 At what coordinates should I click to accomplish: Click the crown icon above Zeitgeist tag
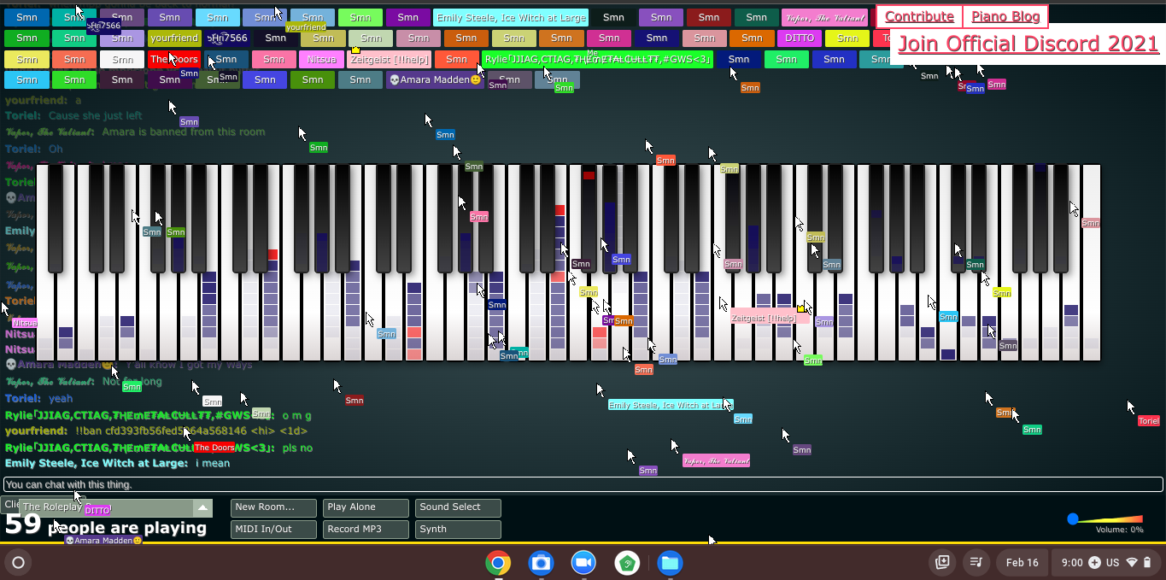point(355,50)
